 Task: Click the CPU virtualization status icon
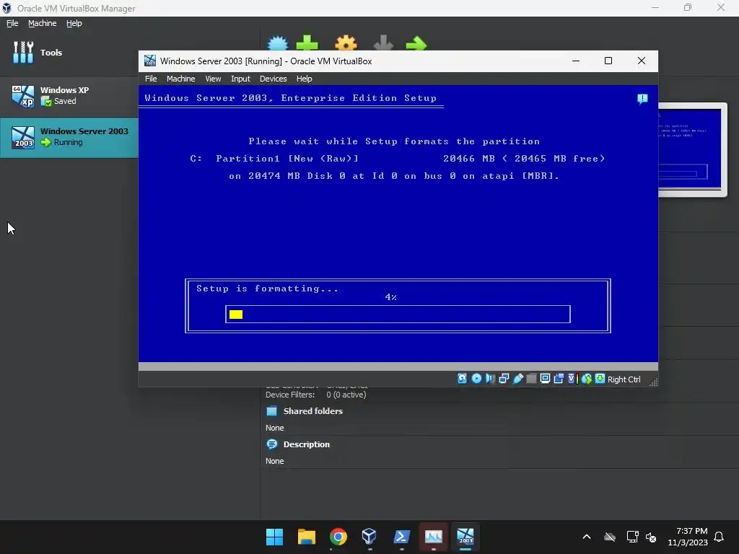pos(572,379)
